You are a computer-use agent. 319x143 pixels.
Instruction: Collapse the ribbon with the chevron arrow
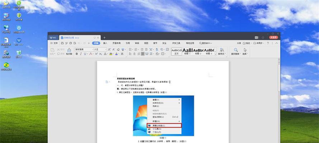pos(277,43)
